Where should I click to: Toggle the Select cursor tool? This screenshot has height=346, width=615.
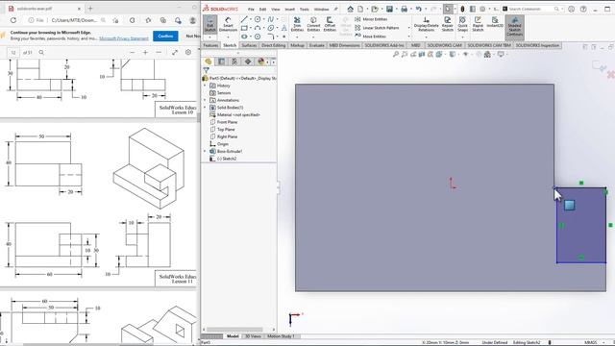pos(448,9)
